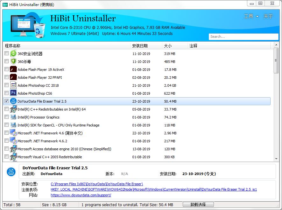Check Intel SDK for OpenCL checkbox
Image resolution: width=282 pixels, height=210 pixels.
point(6,125)
